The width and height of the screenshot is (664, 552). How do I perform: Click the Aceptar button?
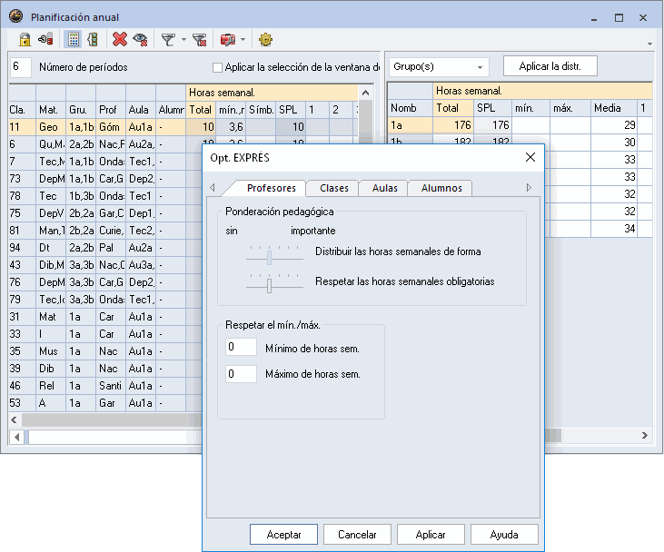283,534
